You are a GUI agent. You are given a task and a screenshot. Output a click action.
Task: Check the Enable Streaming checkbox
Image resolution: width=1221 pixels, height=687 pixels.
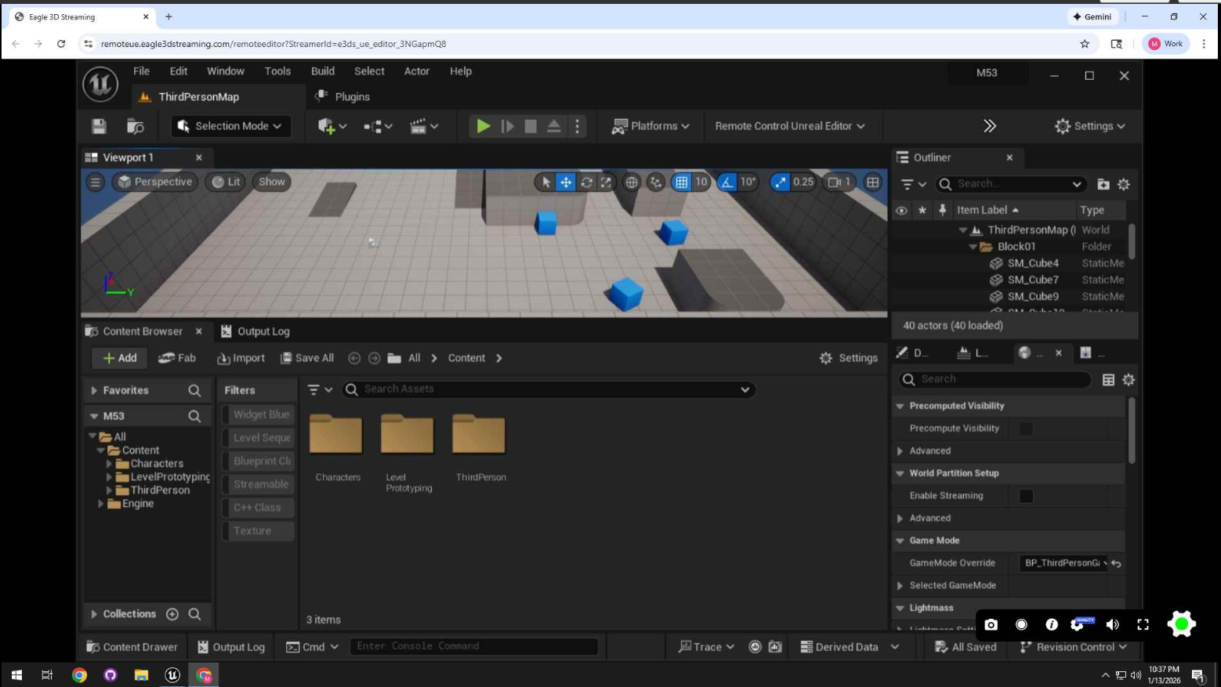1025,496
